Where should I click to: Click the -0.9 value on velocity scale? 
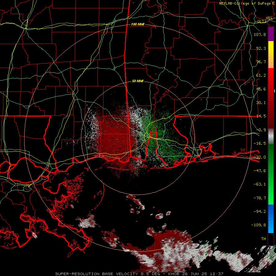click(x=261, y=130)
